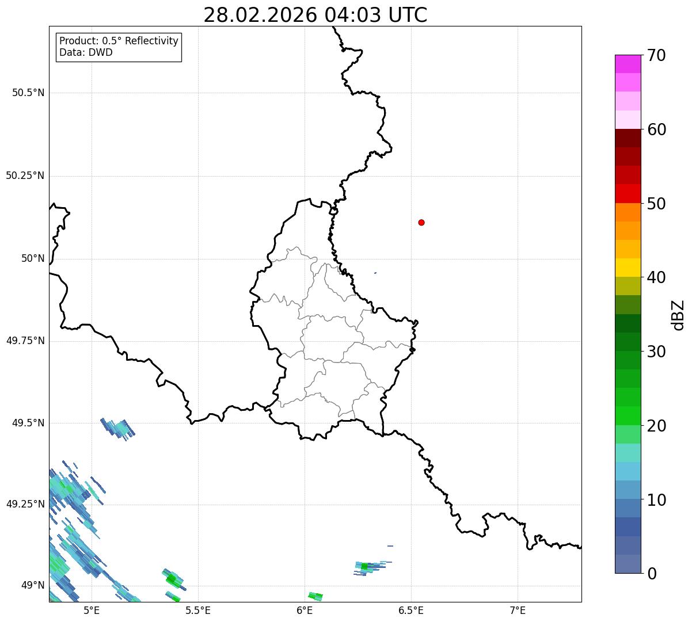Click the 49°N latitude label
This screenshot has width=692, height=622.
coord(33,585)
